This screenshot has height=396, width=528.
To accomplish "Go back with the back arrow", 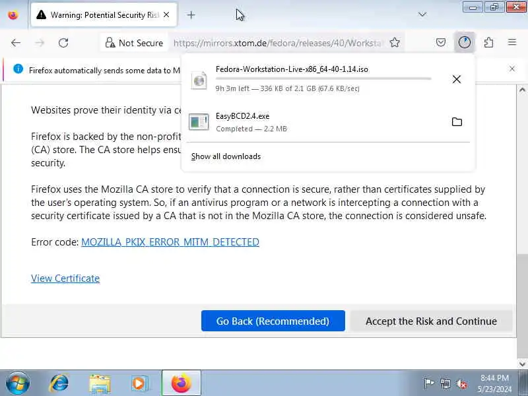I will click(x=16, y=43).
